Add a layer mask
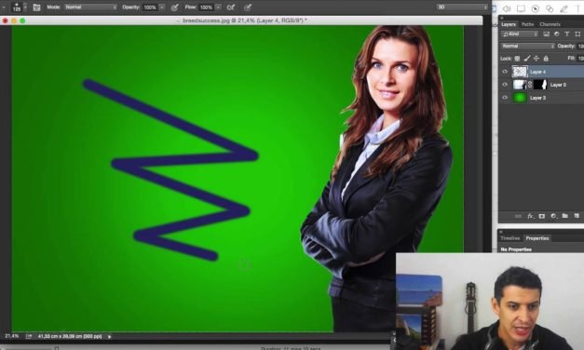Image resolution: width=584 pixels, height=350 pixels. [x=542, y=216]
